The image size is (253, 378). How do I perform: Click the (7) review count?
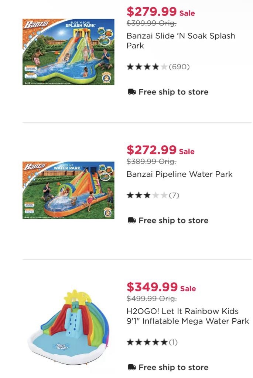coord(174,195)
